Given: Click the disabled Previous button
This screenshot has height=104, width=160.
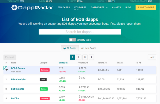Looking at the screenshot, I should point(10,57).
